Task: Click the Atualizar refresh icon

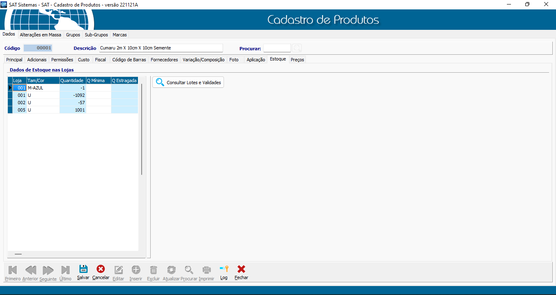Action: [x=171, y=270]
